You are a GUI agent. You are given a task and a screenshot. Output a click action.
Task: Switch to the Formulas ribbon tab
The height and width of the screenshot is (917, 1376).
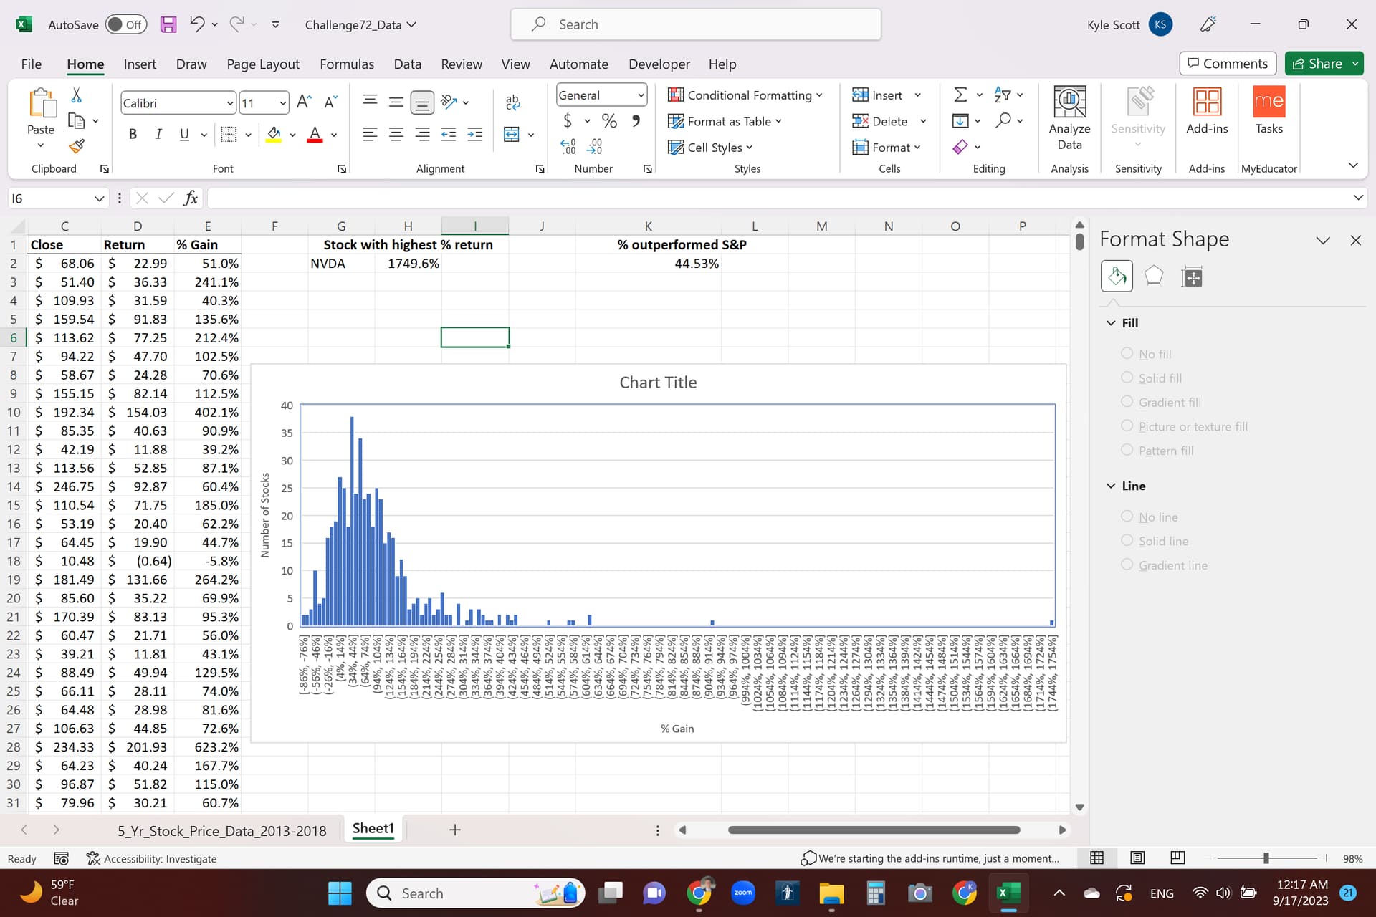tap(347, 64)
